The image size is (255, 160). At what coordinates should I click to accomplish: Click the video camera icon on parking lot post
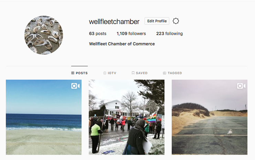pyautogui.click(x=241, y=86)
